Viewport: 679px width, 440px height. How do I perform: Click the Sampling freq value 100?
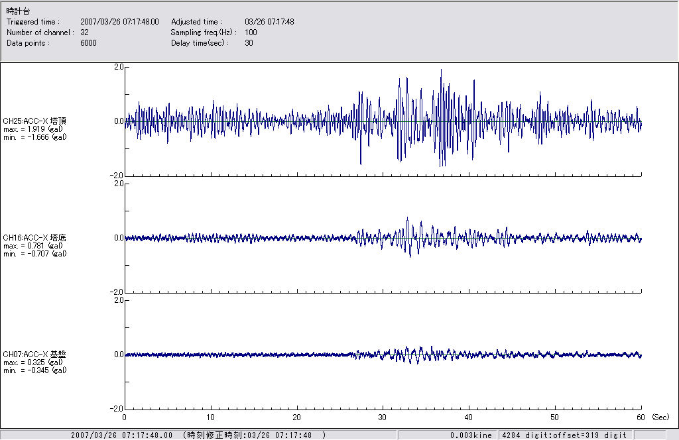pyautogui.click(x=250, y=32)
